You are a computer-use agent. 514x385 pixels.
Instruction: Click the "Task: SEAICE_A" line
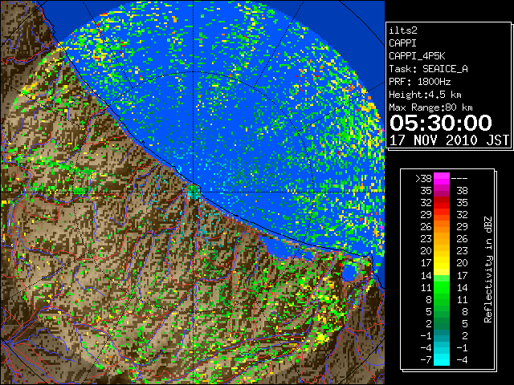click(428, 69)
